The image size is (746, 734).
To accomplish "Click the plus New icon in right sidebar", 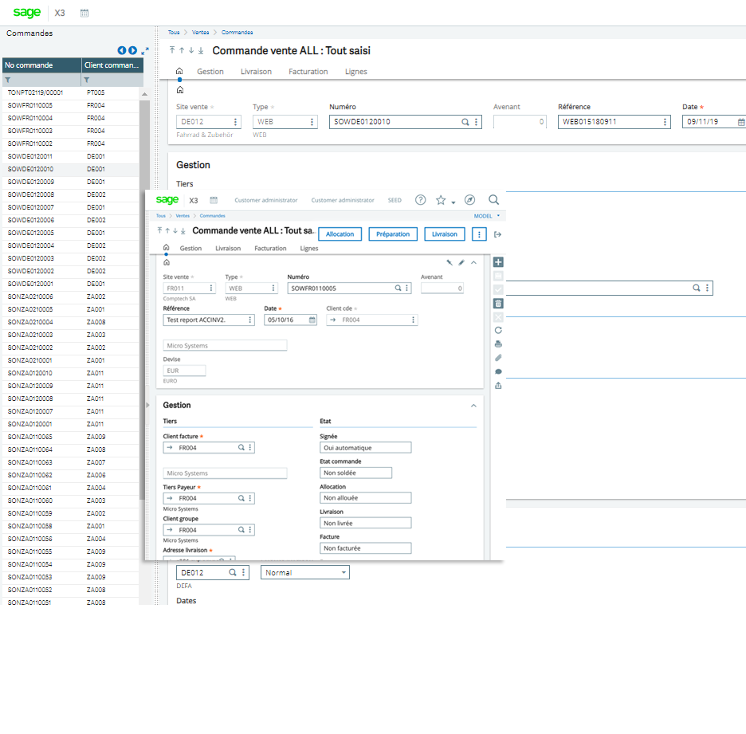I will tap(498, 262).
